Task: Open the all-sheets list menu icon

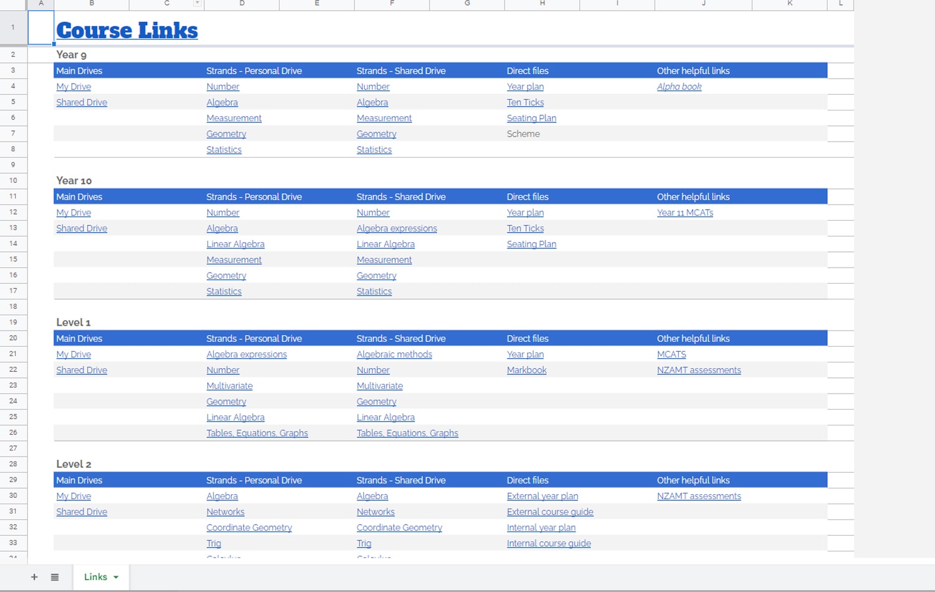Action: click(55, 577)
